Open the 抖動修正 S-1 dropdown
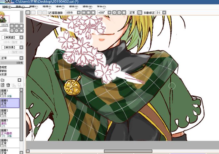 coord(164,13)
